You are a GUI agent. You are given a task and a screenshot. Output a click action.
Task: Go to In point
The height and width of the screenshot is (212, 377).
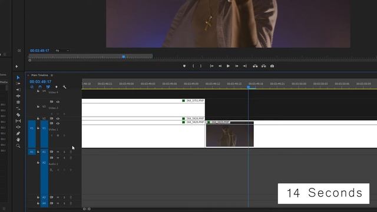point(211,66)
